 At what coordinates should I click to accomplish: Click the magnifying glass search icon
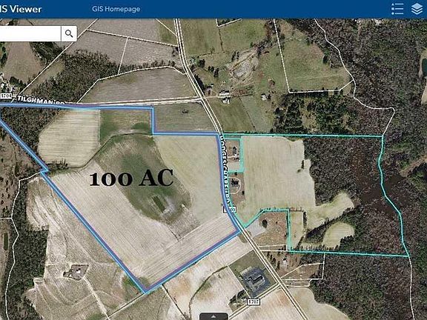point(69,34)
